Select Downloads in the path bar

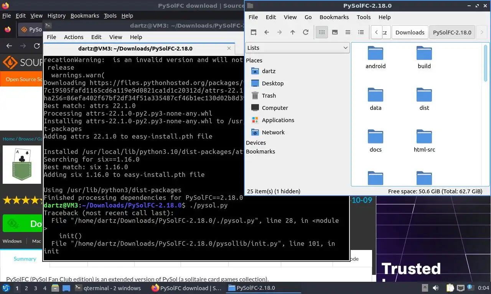point(410,32)
